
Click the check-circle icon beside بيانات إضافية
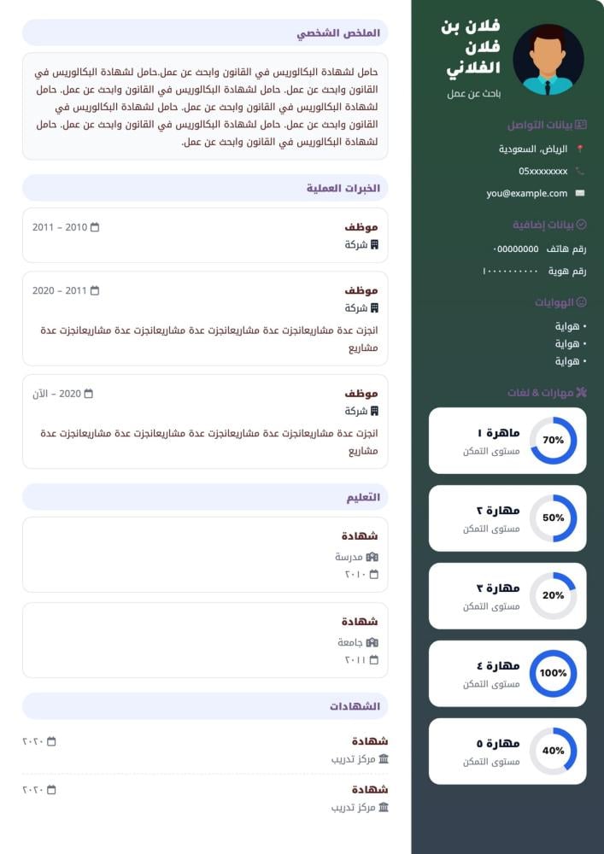(x=582, y=225)
